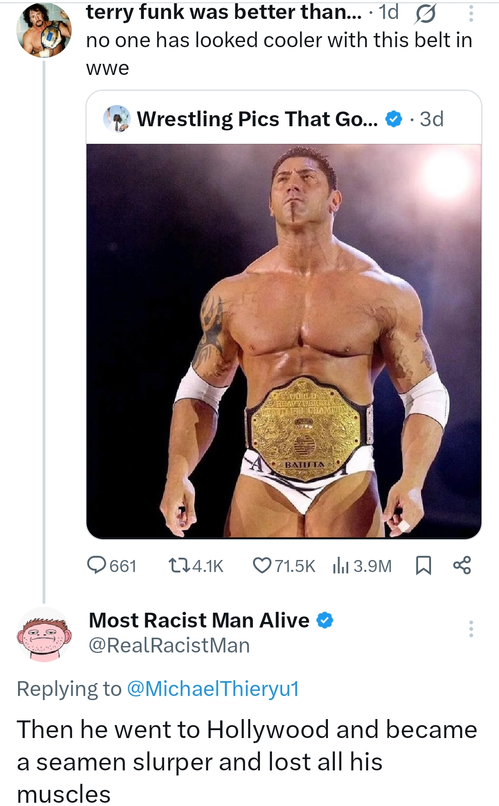Open the terry funk account's profile picture

click(44, 31)
